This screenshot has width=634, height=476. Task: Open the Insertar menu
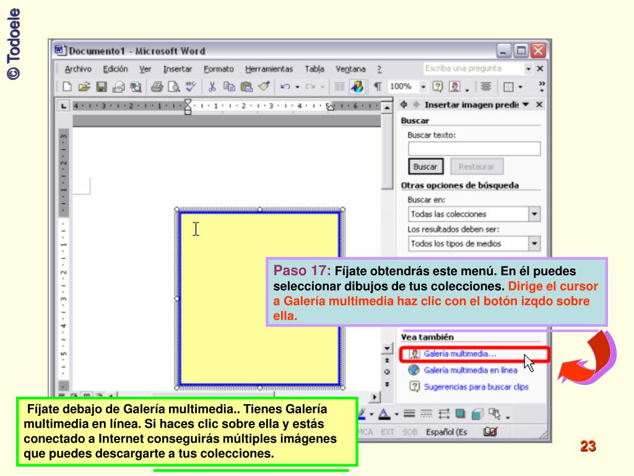(178, 69)
